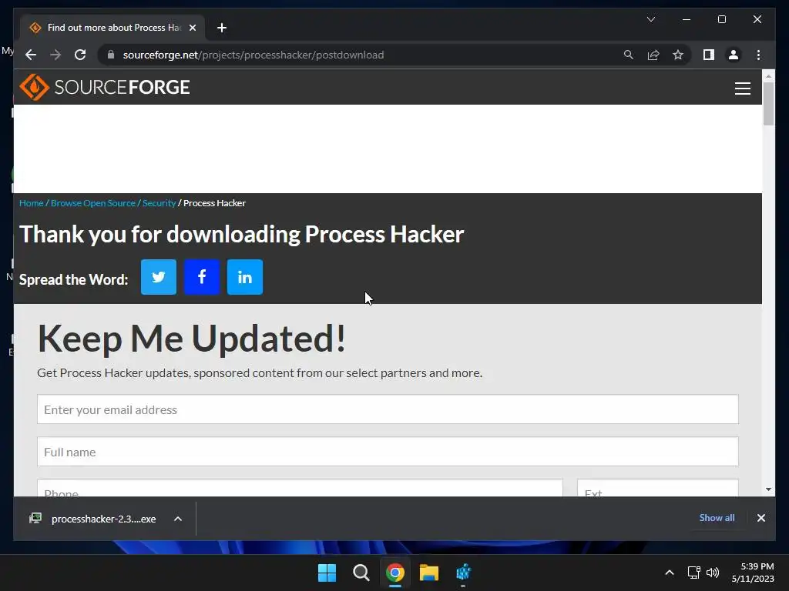Image resolution: width=789 pixels, height=591 pixels.
Task: Open the browser side panel
Action: click(x=709, y=55)
